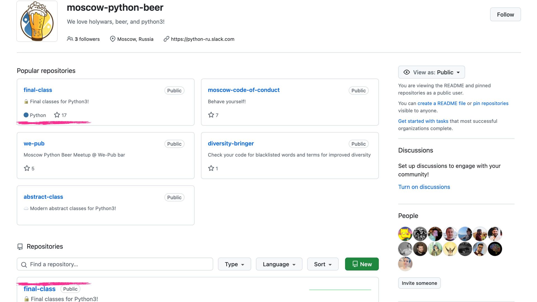Click the moscow-python-beer organization avatar

tap(37, 21)
